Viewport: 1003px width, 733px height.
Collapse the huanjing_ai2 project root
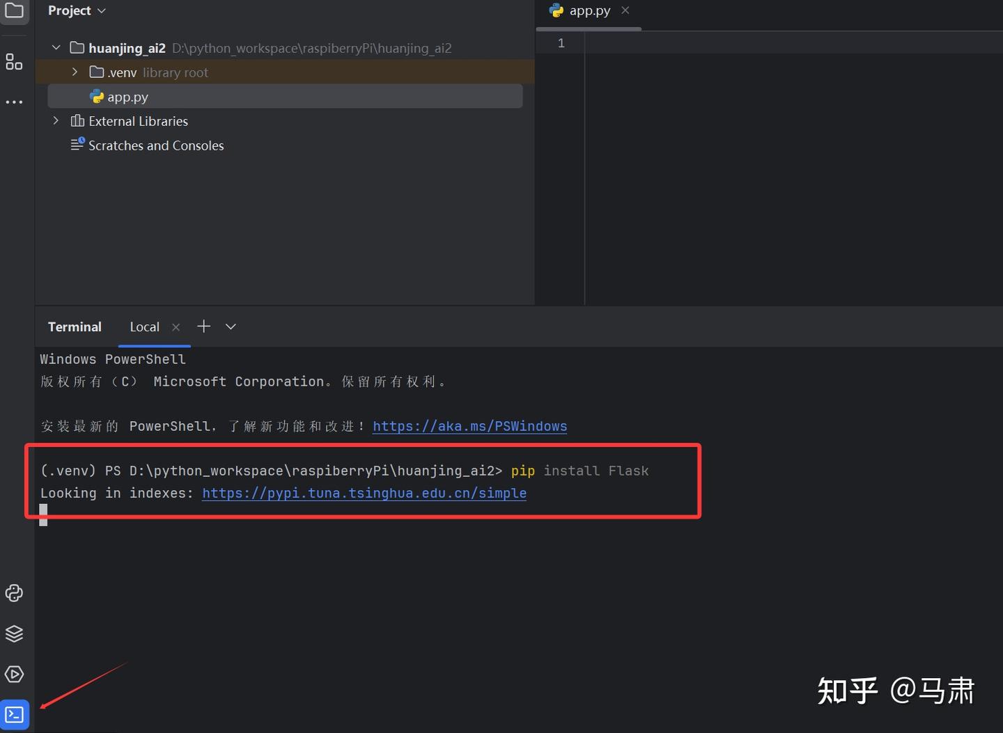point(56,47)
